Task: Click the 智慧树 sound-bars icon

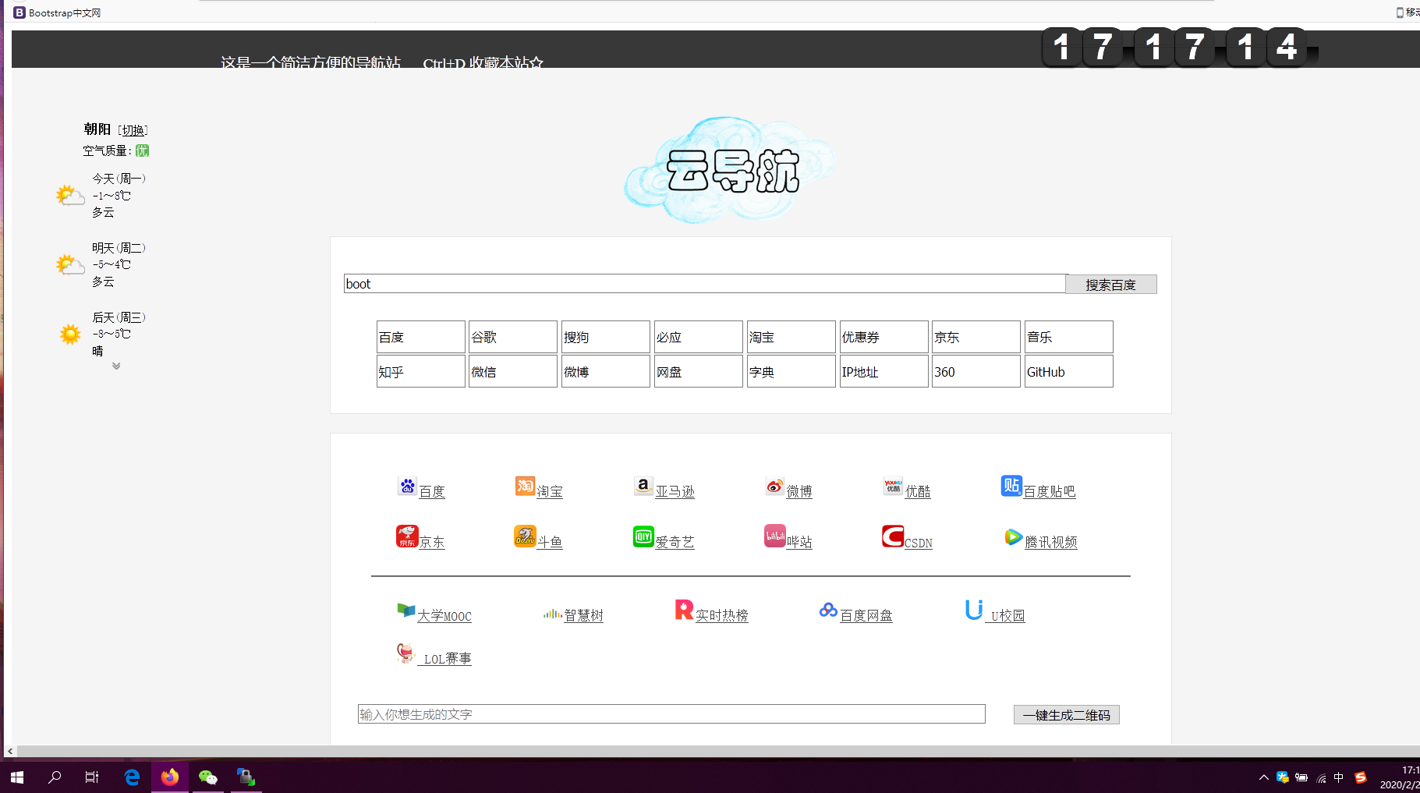Action: (553, 614)
